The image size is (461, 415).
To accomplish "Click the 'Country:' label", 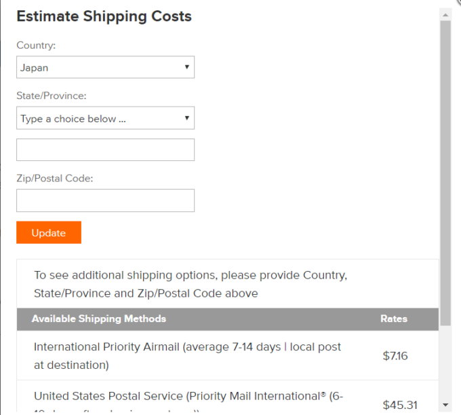I will [x=36, y=45].
